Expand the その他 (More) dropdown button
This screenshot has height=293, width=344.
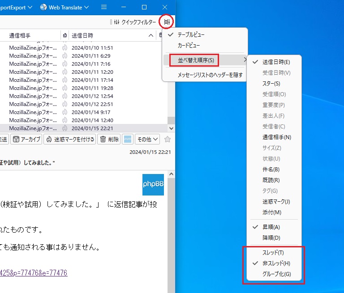[x=147, y=140]
